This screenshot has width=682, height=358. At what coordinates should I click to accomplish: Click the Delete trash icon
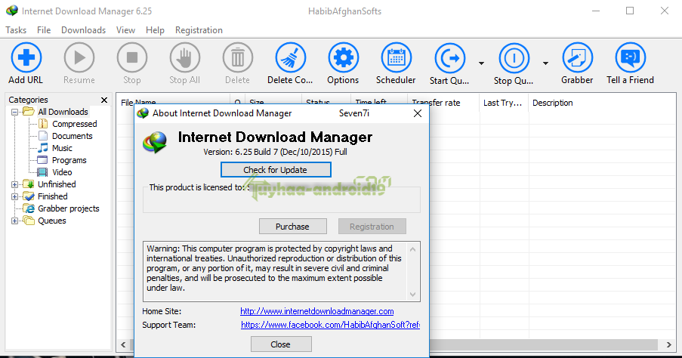click(237, 57)
